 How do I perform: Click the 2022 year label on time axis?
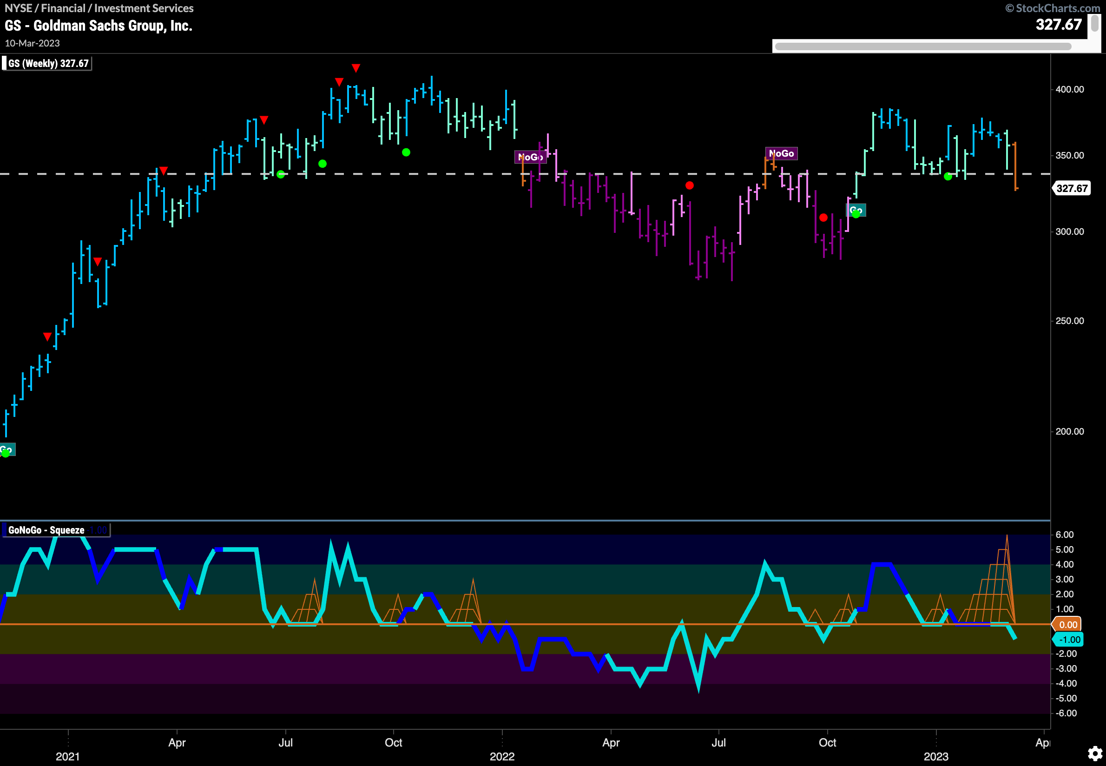pos(502,756)
